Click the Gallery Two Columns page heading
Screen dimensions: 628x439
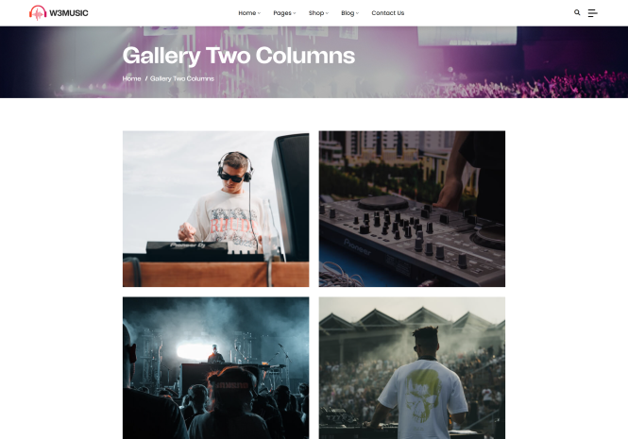(239, 56)
